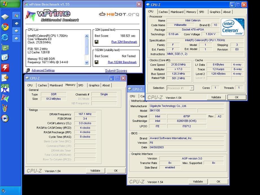Activate the wPrime taskbar button
260x195 pixels.
(16, 16)
